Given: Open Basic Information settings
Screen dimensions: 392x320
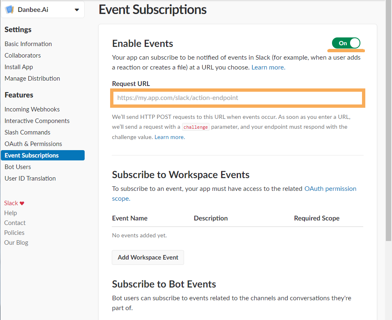Looking at the screenshot, I should click(x=28, y=44).
